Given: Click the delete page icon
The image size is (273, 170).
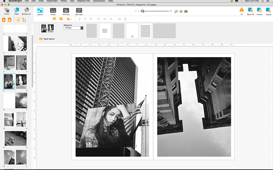Looking at the screenshot, I should 10,19.
